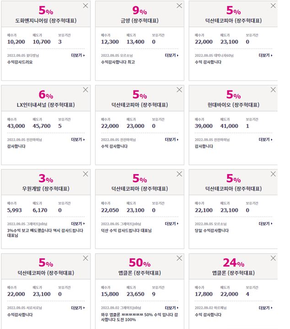
Task: Expand 더보기 on the 우원개발 card
Action: pyautogui.click(x=78, y=223)
